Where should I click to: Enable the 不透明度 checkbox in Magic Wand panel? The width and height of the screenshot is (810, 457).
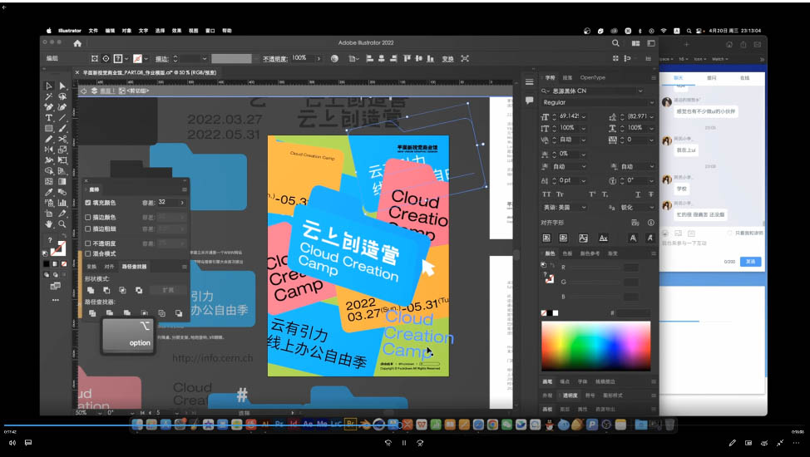(88, 243)
